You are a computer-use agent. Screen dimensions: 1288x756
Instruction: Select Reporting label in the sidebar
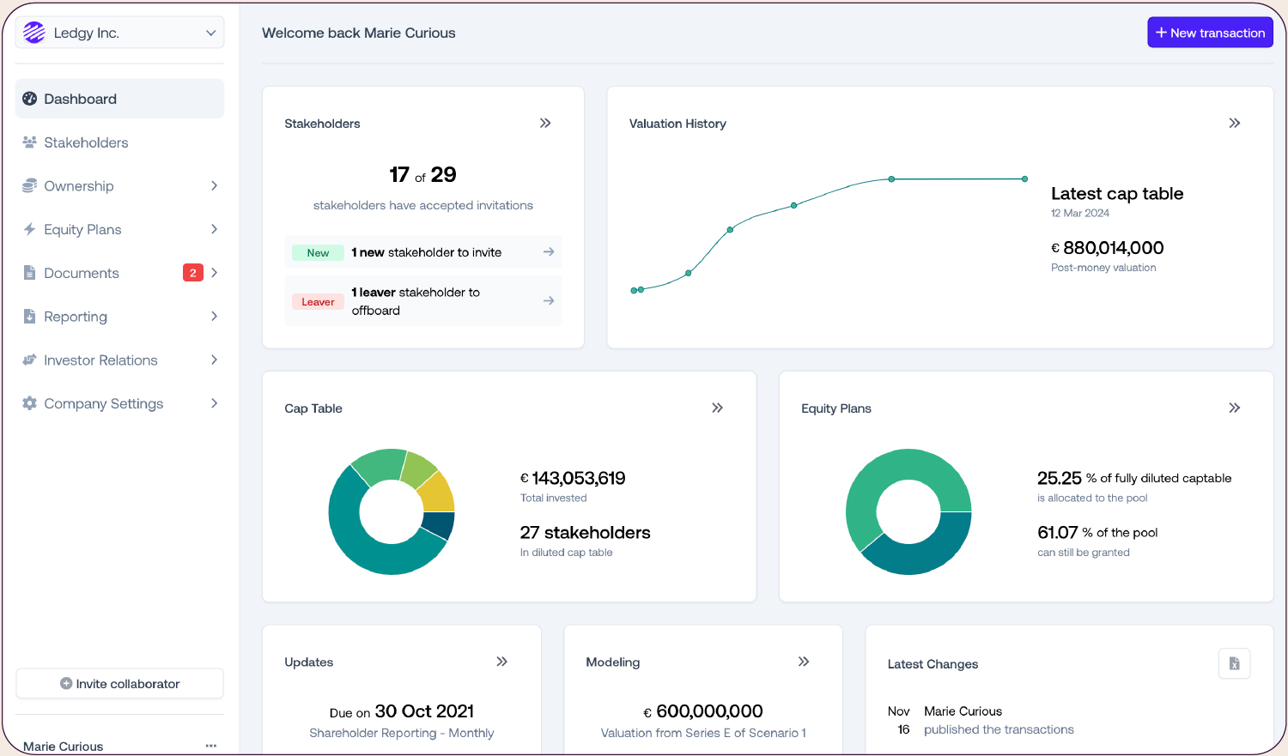76,317
